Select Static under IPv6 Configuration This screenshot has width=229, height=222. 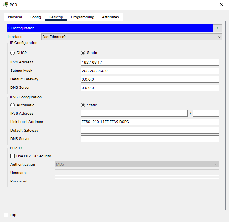coord(83,105)
